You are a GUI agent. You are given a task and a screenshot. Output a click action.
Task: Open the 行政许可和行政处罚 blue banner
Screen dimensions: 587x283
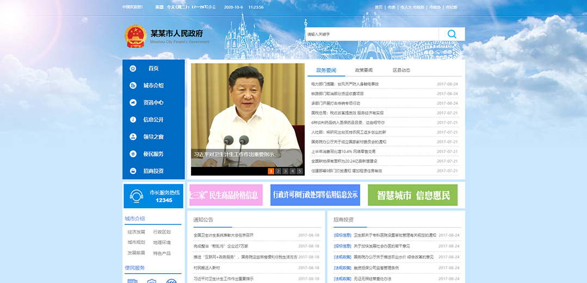click(315, 195)
